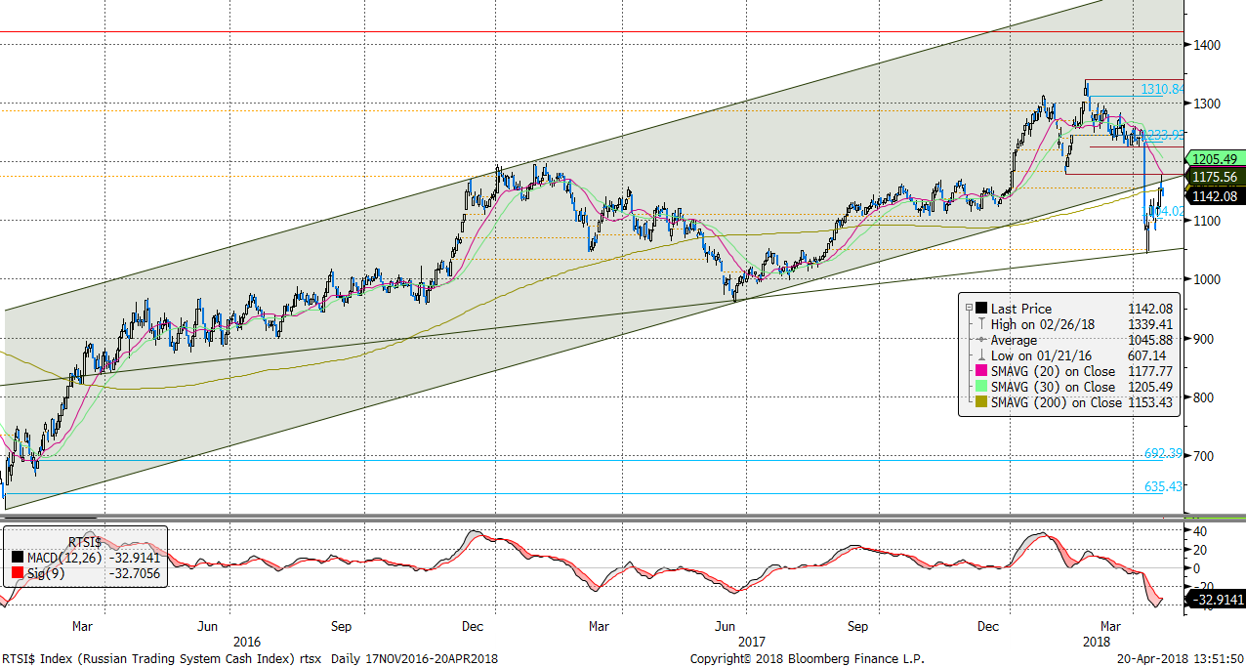This screenshot has height=667, width=1246.
Task: Click the Daily 17NOV2016-20APR2018 range text
Action: coord(414,659)
